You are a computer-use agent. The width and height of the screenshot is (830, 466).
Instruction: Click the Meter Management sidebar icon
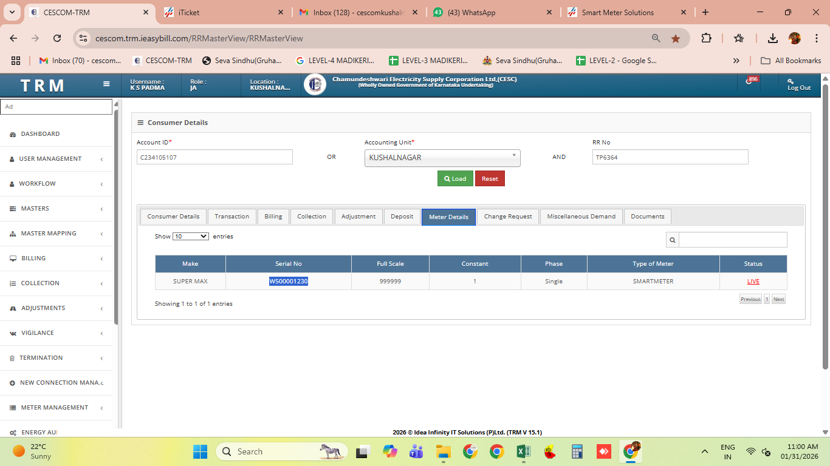13,408
